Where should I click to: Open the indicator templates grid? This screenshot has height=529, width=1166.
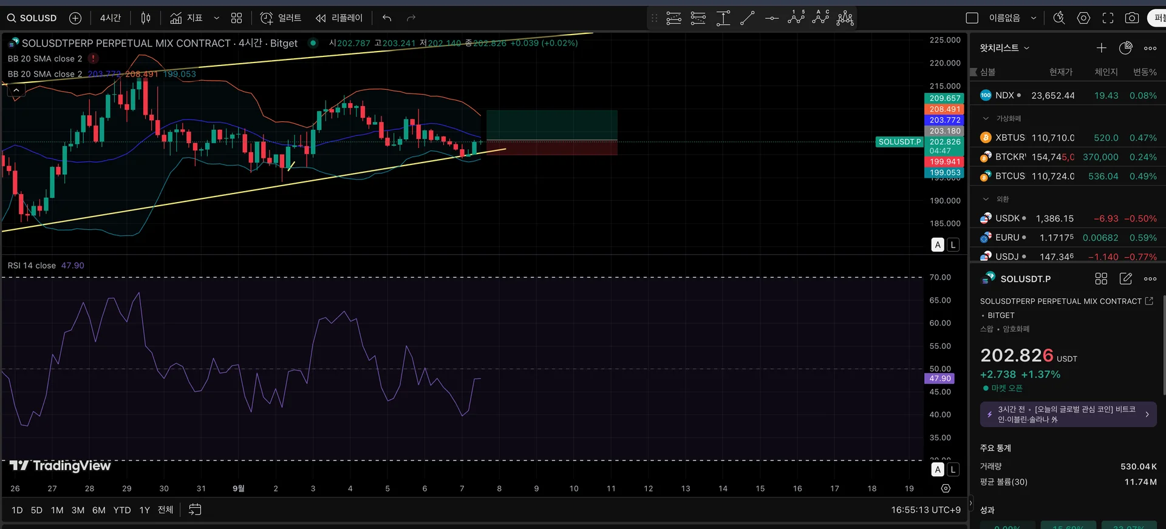pyautogui.click(x=237, y=18)
